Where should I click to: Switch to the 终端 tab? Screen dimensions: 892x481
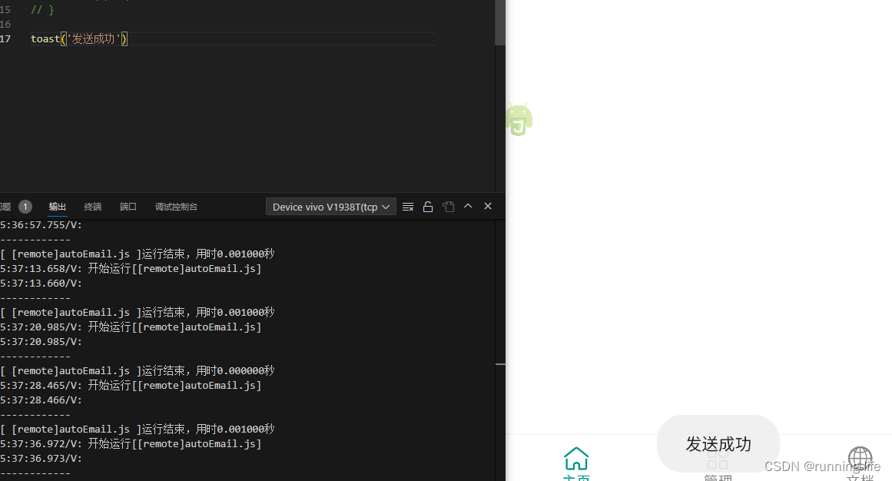tap(92, 206)
